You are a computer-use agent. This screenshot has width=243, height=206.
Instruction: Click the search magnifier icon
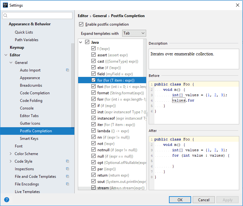pos(5,16)
